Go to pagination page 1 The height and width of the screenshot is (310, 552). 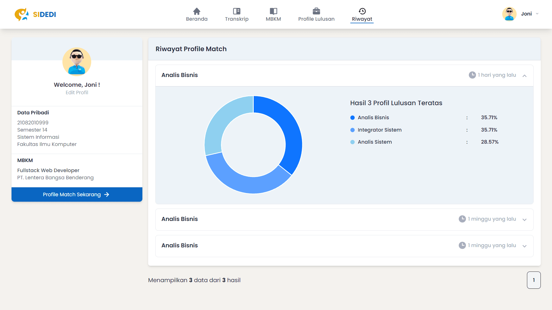[534, 280]
